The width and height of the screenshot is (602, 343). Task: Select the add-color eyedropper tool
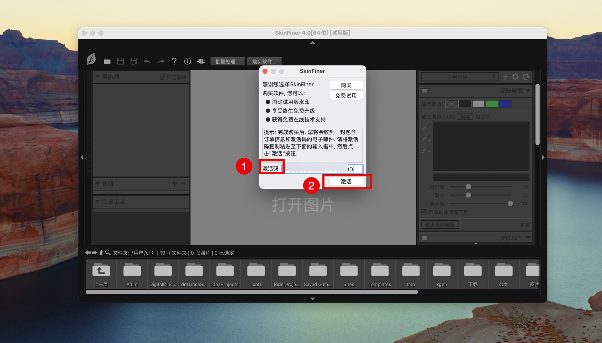426,137
